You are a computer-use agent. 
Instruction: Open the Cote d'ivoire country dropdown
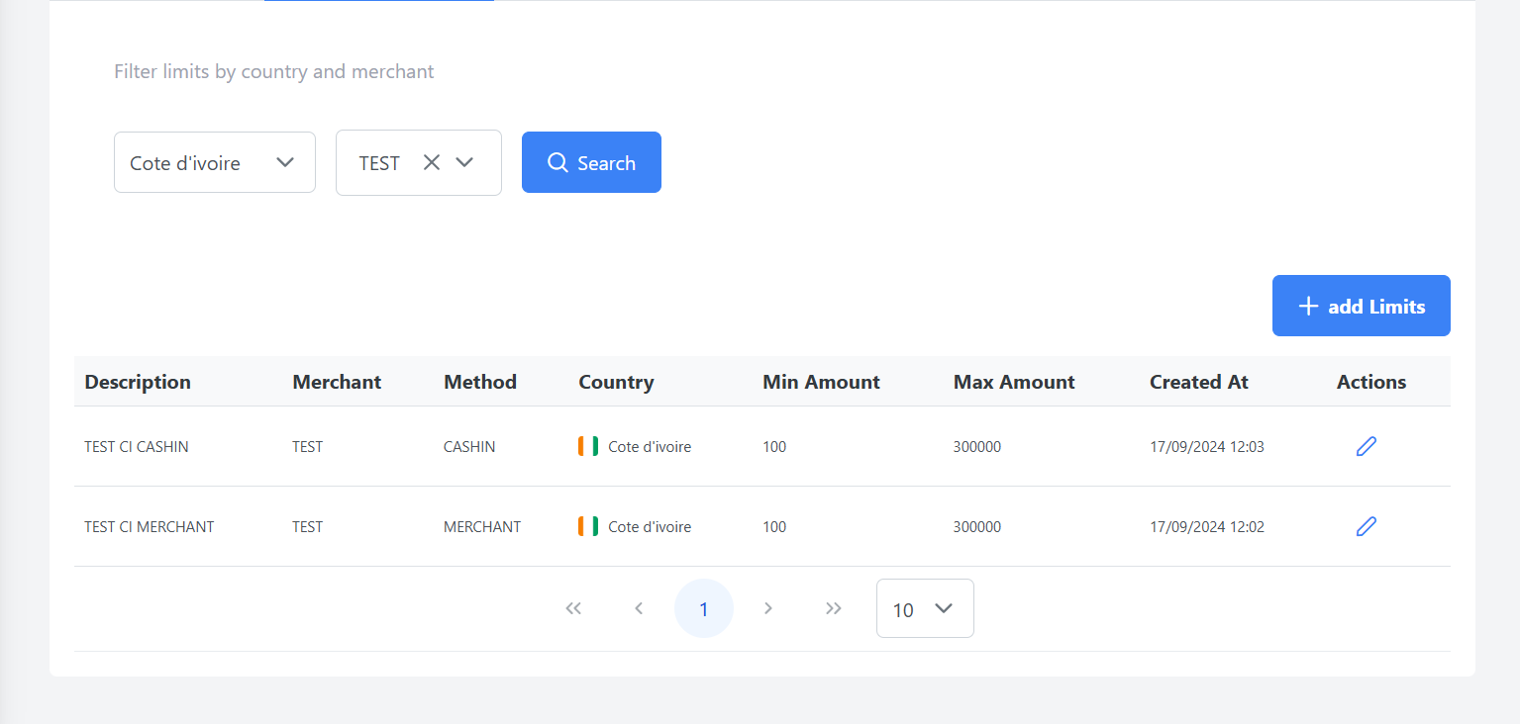(214, 162)
